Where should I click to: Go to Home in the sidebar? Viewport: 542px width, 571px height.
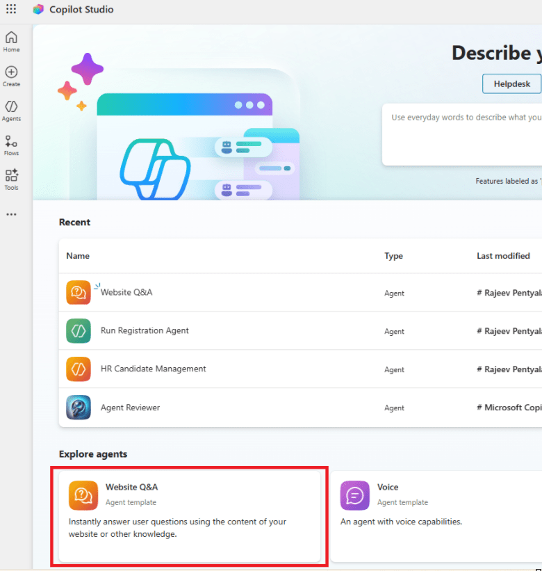pos(11,42)
